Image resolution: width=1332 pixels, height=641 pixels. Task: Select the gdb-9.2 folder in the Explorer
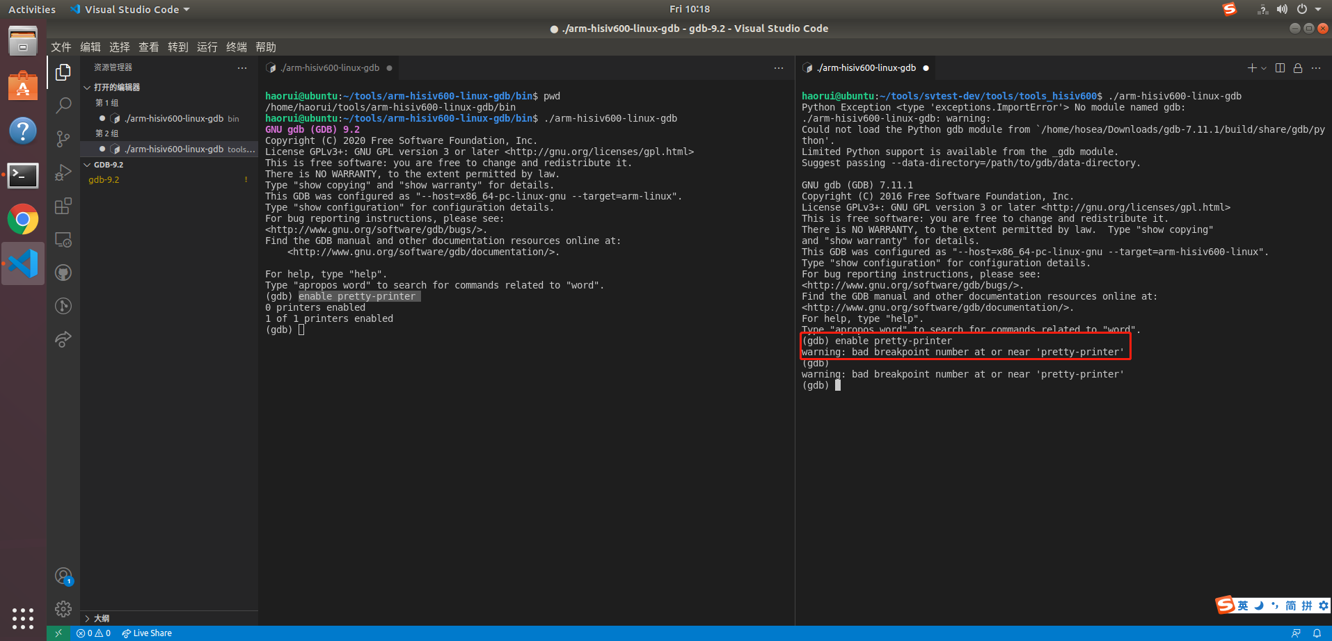[x=169, y=179]
